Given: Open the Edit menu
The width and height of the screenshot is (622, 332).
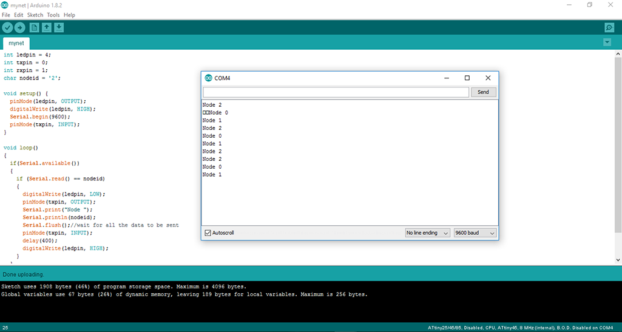Looking at the screenshot, I should pyautogui.click(x=19, y=15).
